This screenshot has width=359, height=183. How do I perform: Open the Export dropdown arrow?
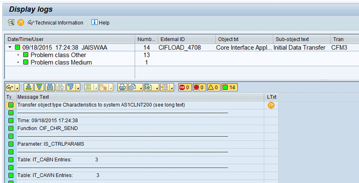tap(156, 87)
